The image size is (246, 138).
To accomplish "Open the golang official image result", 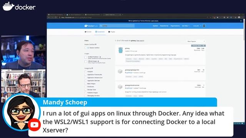I will pyautogui.click(x=127, y=48).
